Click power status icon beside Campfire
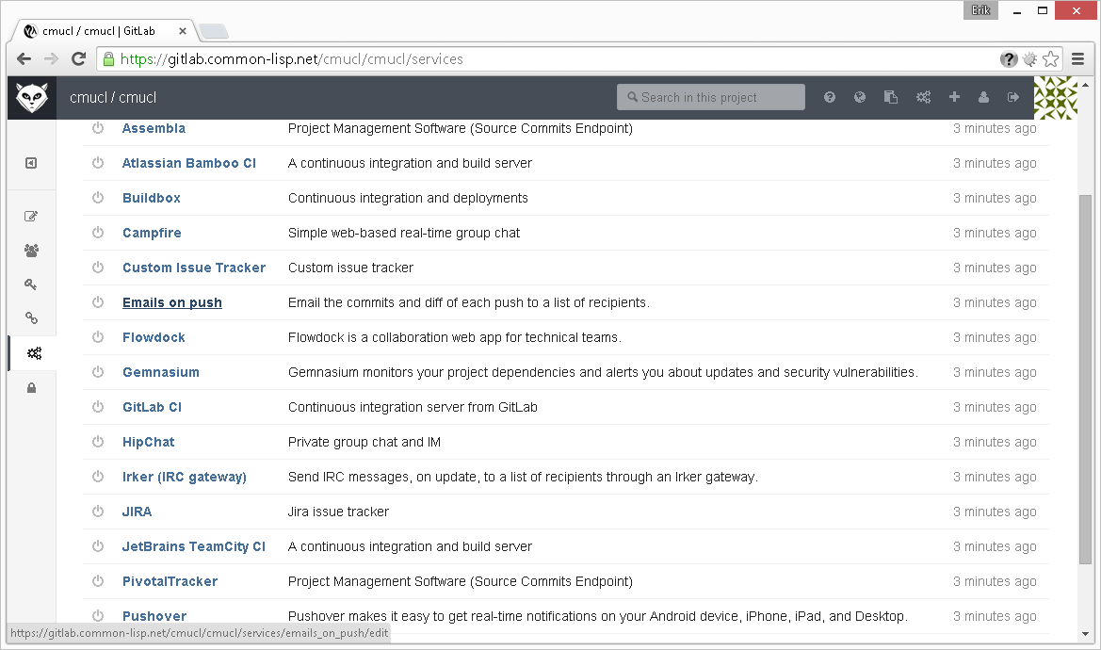Image resolution: width=1101 pixels, height=650 pixels. (98, 233)
